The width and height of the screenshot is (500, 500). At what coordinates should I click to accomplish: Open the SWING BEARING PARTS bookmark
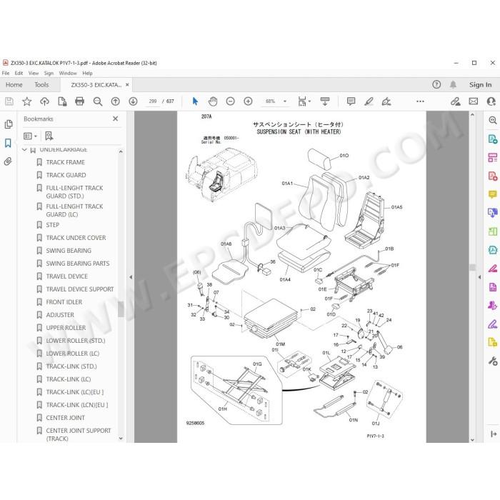coord(78,264)
